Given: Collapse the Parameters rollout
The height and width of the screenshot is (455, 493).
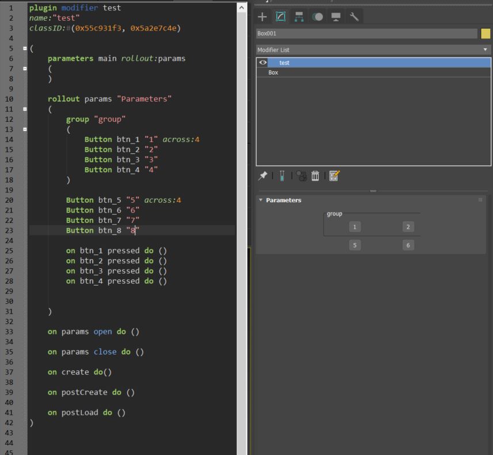Looking at the screenshot, I should tap(261, 200).
